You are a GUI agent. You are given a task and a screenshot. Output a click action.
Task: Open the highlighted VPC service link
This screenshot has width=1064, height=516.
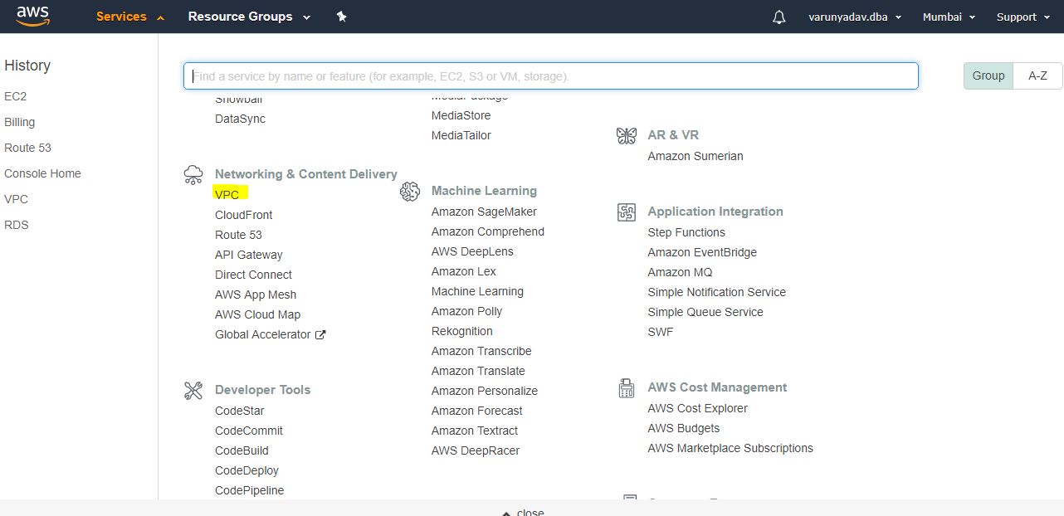(227, 195)
